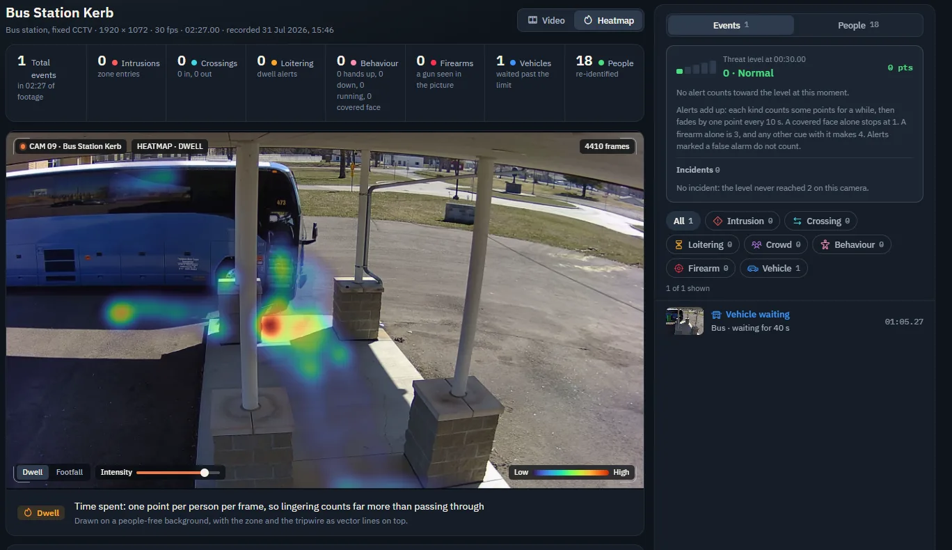Click the Loitering hourglass icon
Screen dimensions: 952x550
679,244
